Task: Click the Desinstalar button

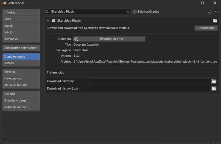Action: coord(206,28)
